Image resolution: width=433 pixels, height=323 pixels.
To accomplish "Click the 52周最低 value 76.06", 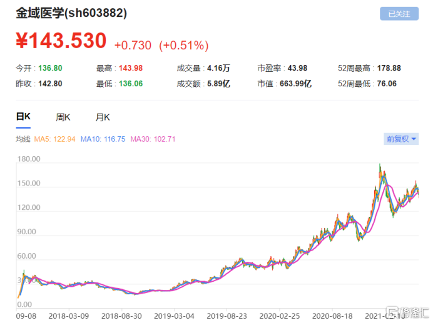I will click(x=387, y=84).
